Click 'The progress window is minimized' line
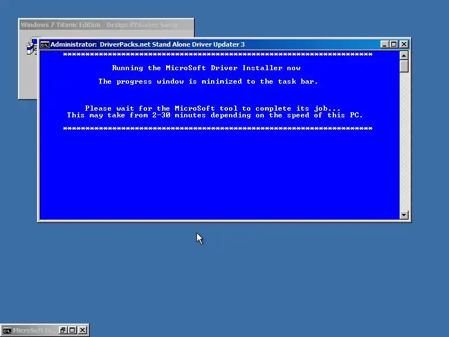The height and width of the screenshot is (337, 449). tap(208, 81)
